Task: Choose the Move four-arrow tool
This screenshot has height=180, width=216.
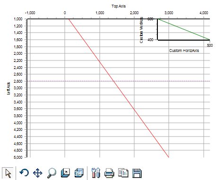Action: click(x=38, y=173)
